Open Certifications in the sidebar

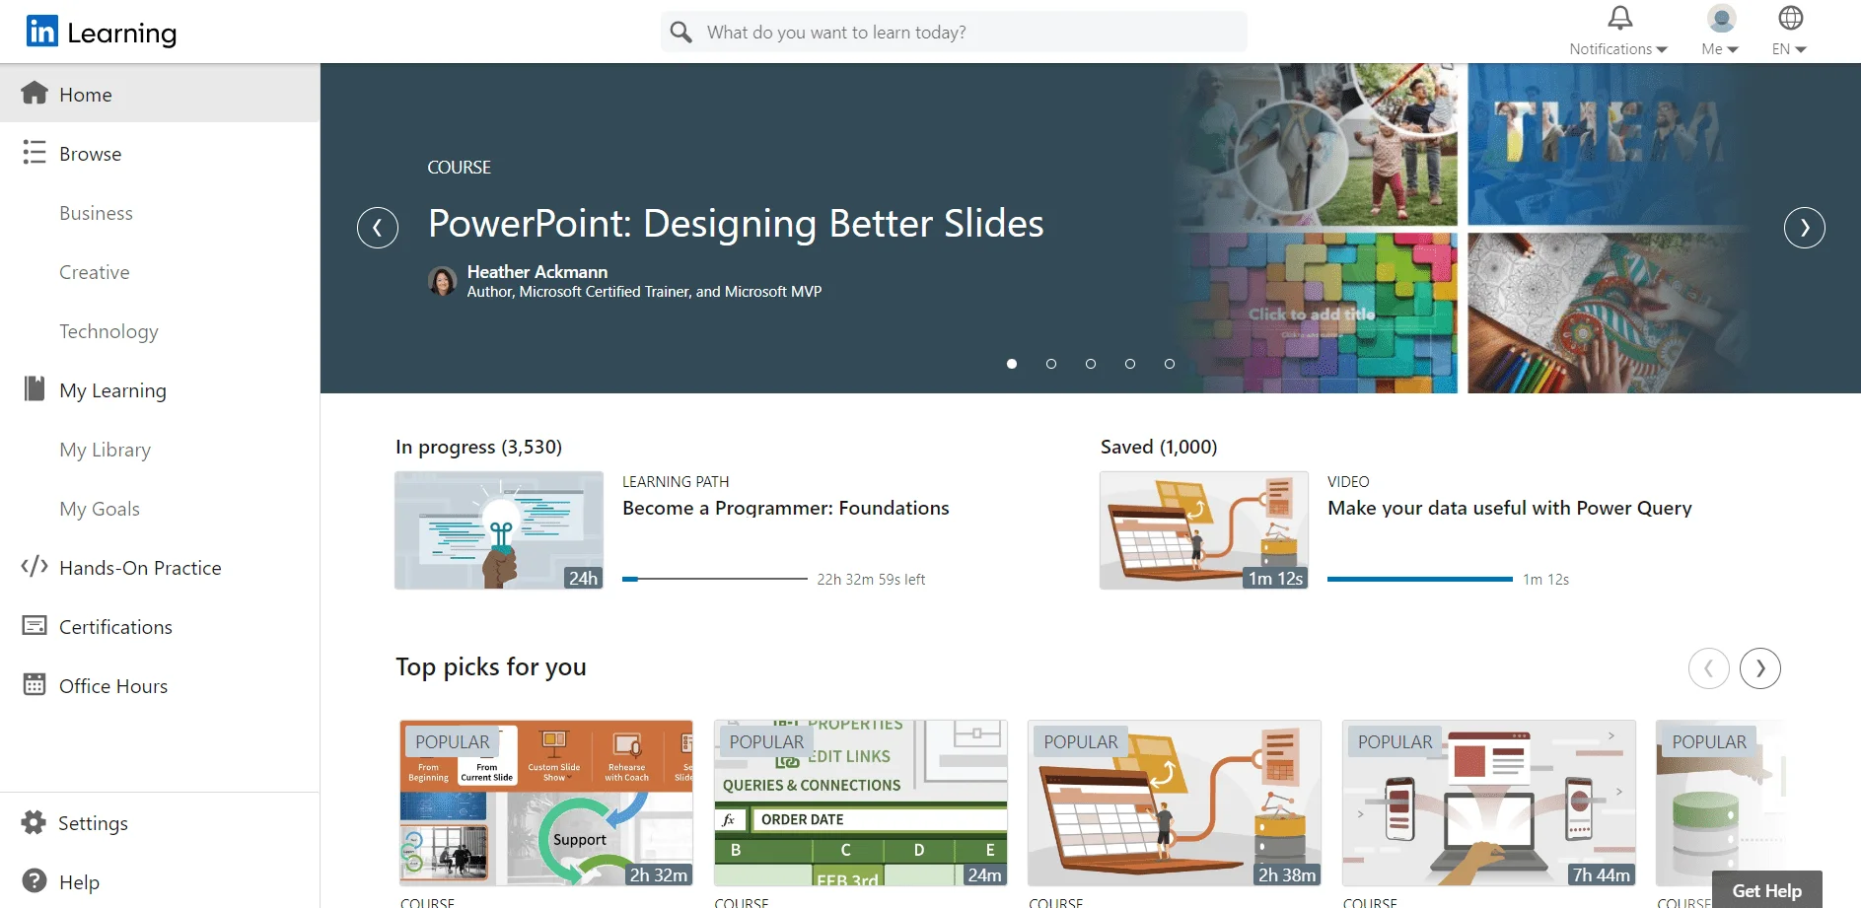(160, 626)
